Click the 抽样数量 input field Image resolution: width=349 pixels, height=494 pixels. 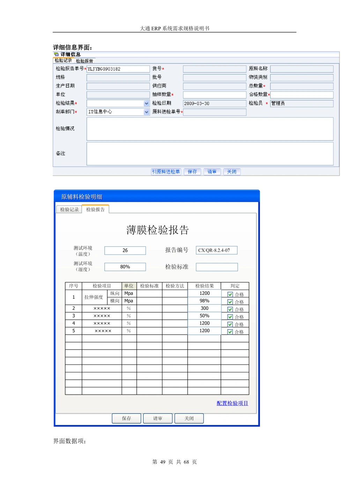[214, 95]
